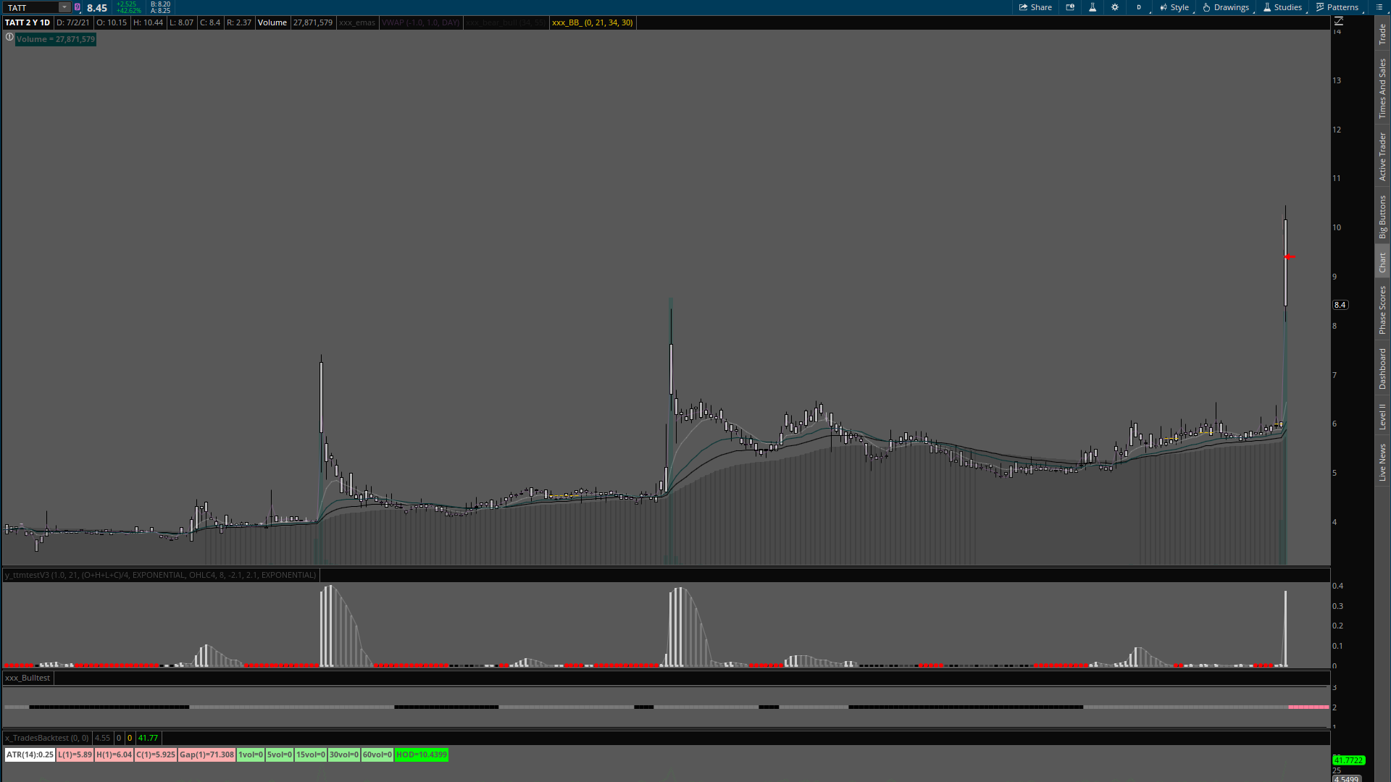Open the Drawings menu
Image resolution: width=1391 pixels, height=782 pixels.
(1226, 7)
